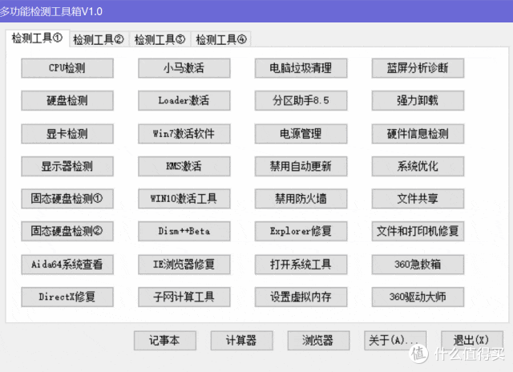Open Aida64系统查看

67,265
